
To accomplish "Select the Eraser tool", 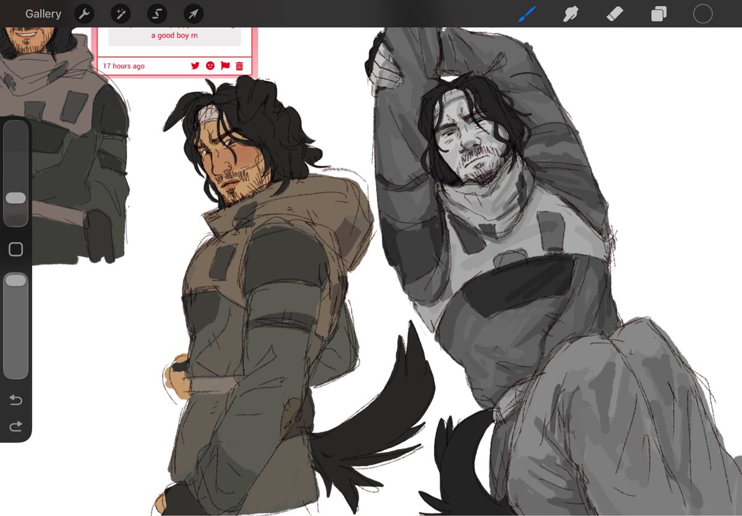I will (615, 14).
